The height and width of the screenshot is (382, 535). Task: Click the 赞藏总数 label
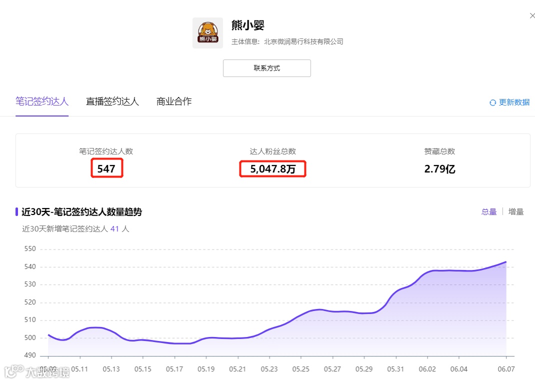pos(440,151)
